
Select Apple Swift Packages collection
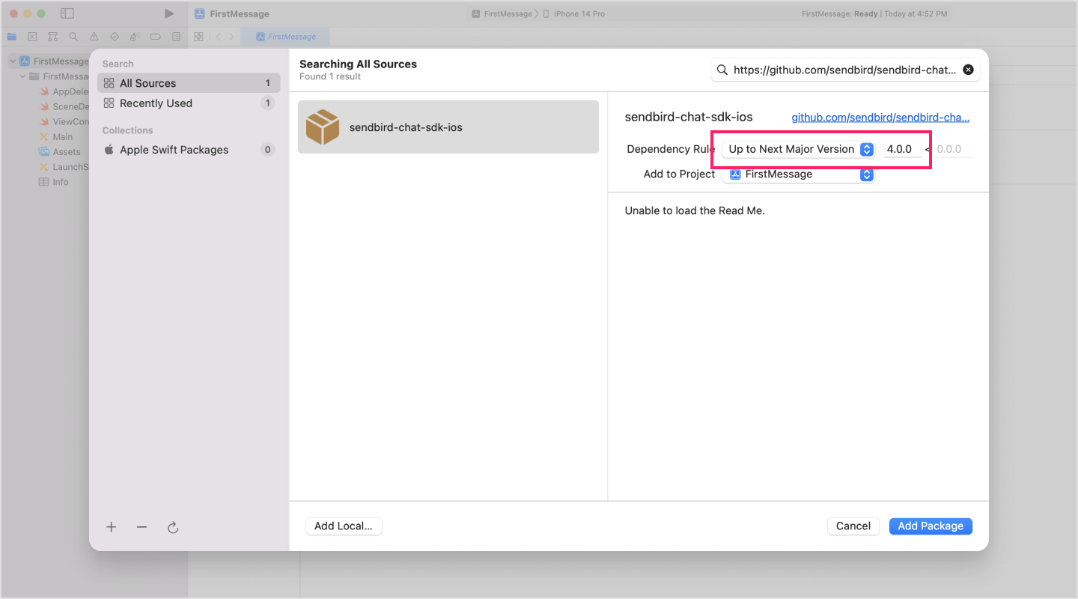coord(189,150)
